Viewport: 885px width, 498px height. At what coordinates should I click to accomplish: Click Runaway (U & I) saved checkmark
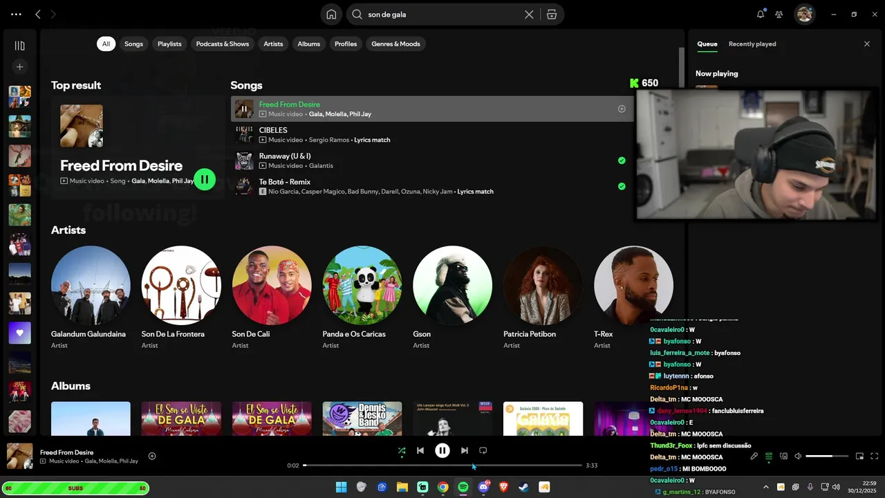click(x=622, y=160)
